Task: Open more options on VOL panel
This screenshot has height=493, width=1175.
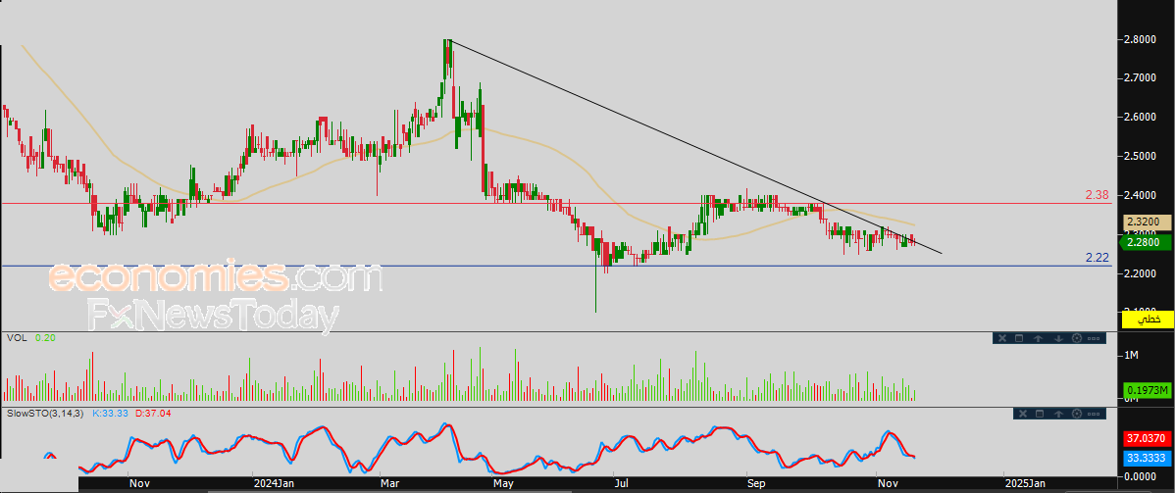Action: tap(1094, 339)
